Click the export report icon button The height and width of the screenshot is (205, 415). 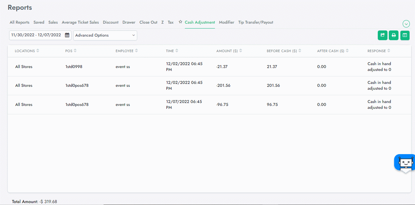(382, 35)
